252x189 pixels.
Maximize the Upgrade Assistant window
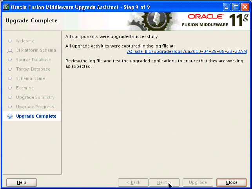tap(236, 7)
